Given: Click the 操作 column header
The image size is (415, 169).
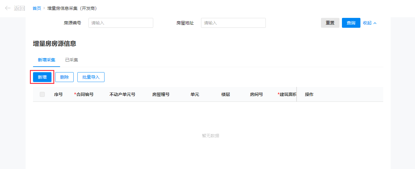Looking at the screenshot, I should [309, 94].
